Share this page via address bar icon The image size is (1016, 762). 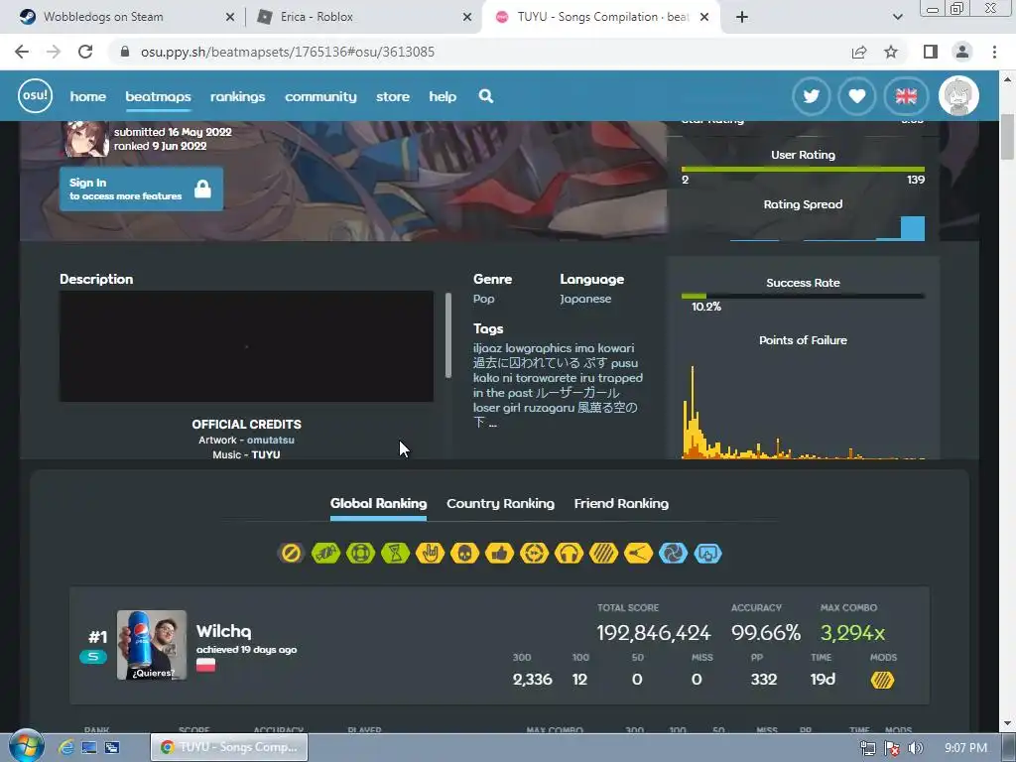point(859,52)
